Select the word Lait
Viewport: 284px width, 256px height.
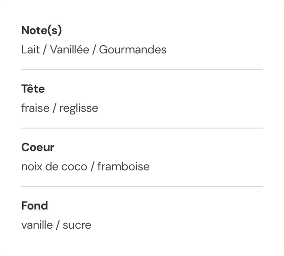tap(31, 49)
